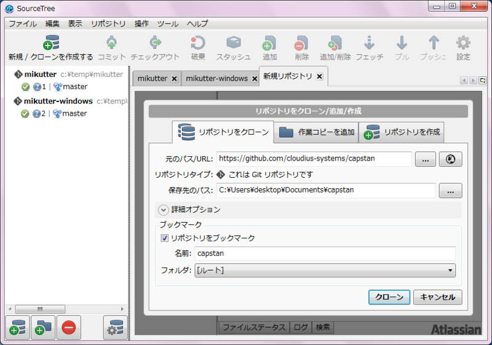Open the リポジトリ menu
This screenshot has width=492, height=345.
pos(108,23)
